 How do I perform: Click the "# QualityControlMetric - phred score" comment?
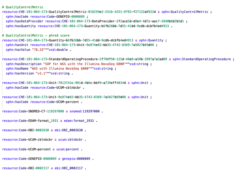pos(34,35)
